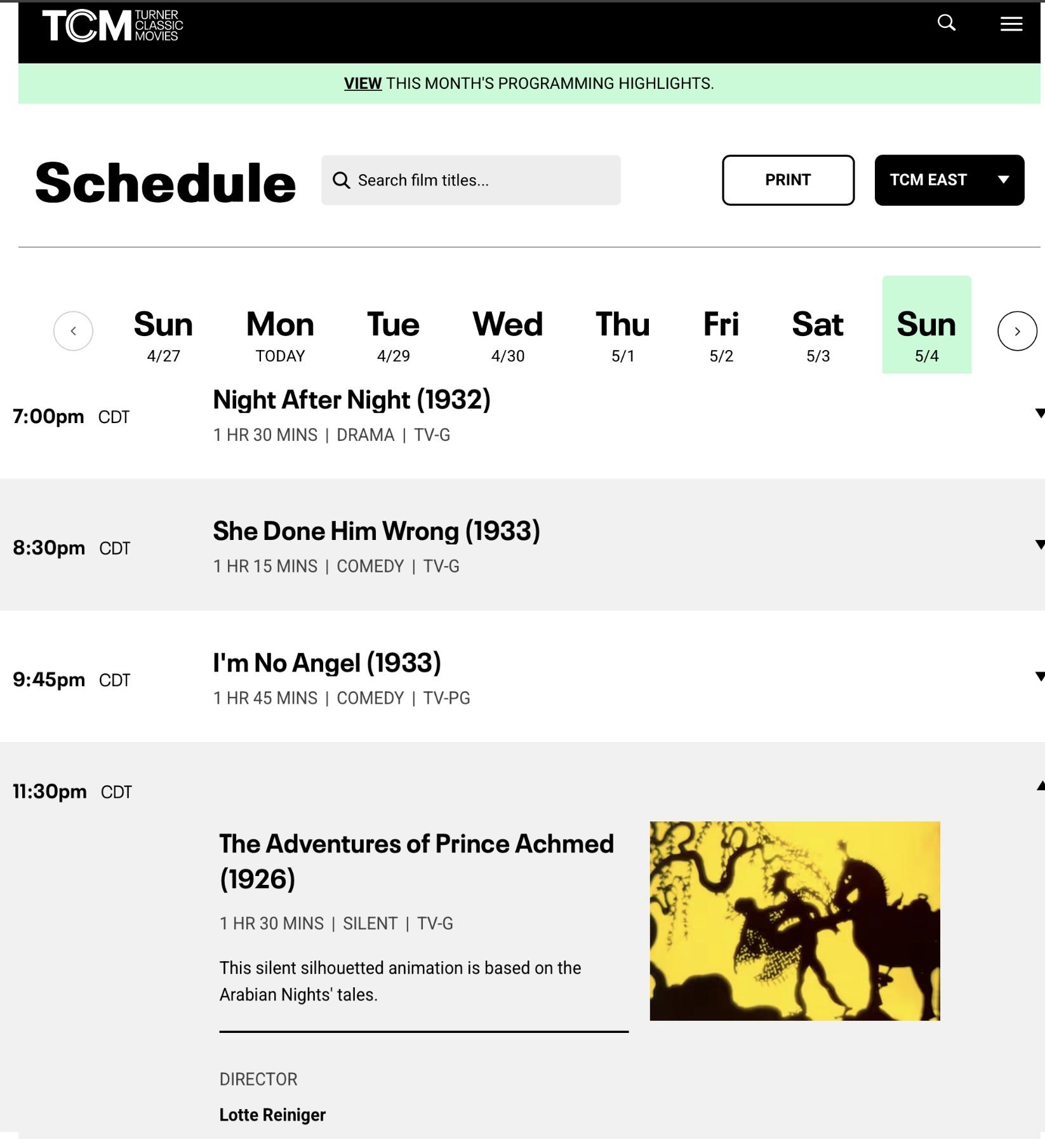1045x1139 pixels.
Task: Expand I'm No Angel listing details
Action: point(1039,676)
